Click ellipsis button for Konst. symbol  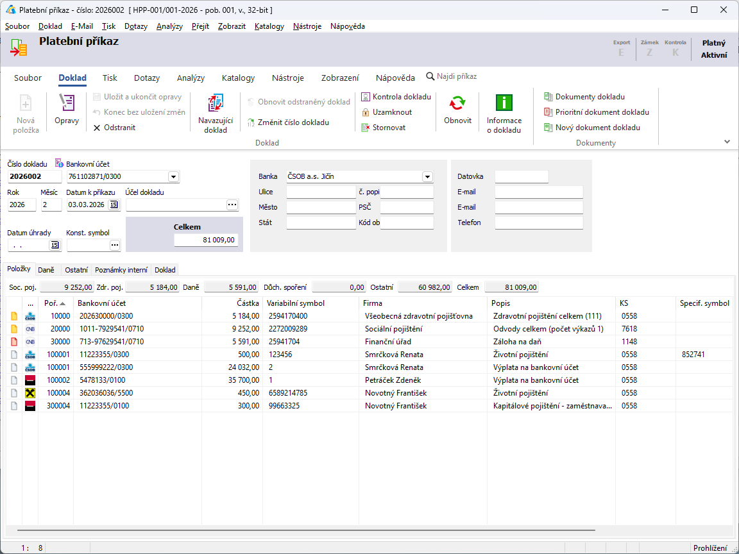115,245
